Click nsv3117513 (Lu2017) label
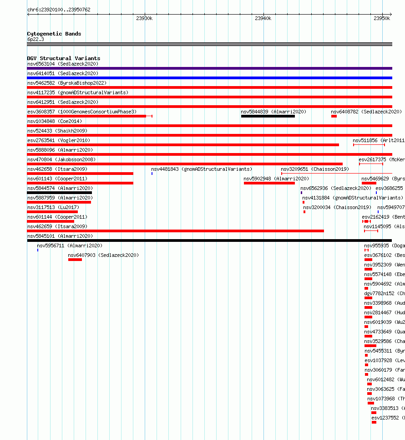Screen dimensions: 405x440 [53, 207]
